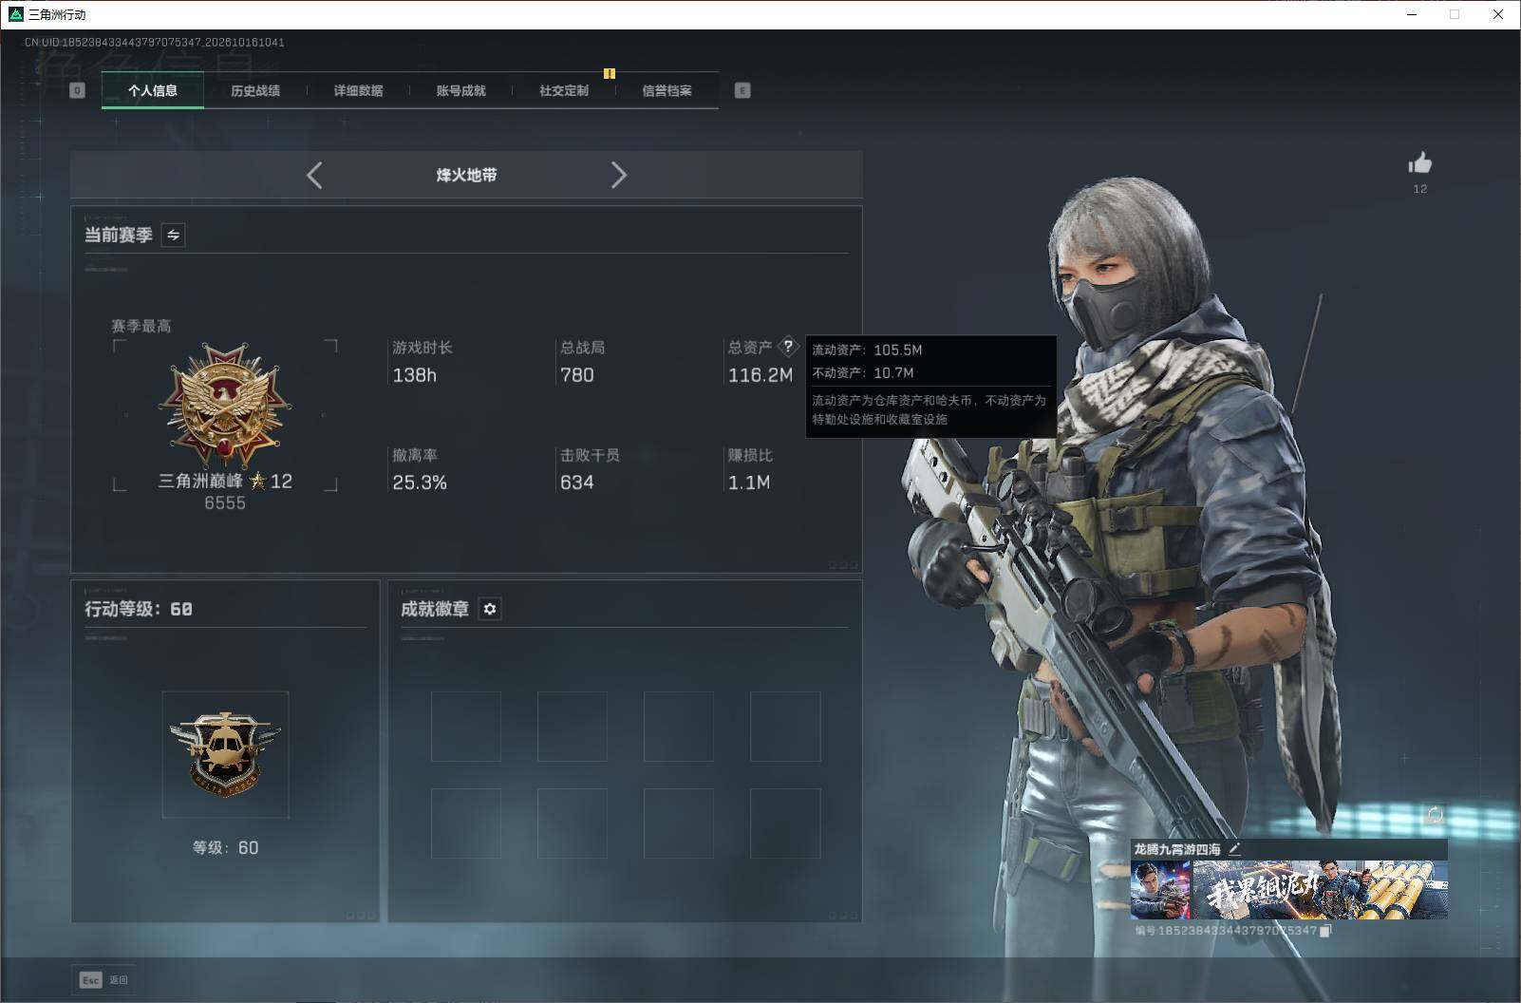Click the 击败干员 634 value

[577, 483]
